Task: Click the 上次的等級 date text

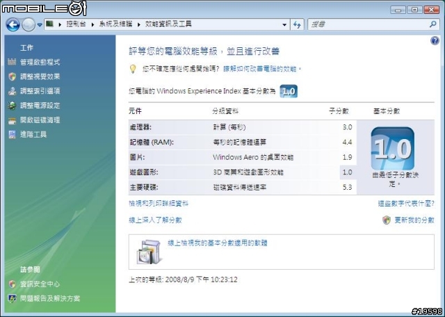Action: click(x=183, y=279)
